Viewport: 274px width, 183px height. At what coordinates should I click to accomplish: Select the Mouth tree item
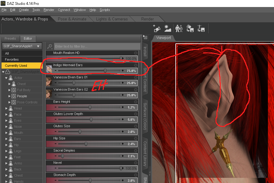point(18,133)
